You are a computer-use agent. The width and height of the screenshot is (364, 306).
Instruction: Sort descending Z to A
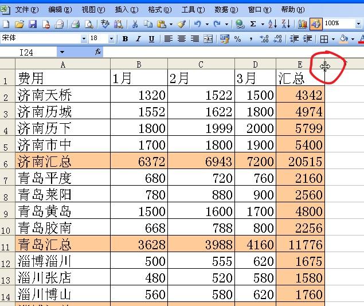[286, 24]
